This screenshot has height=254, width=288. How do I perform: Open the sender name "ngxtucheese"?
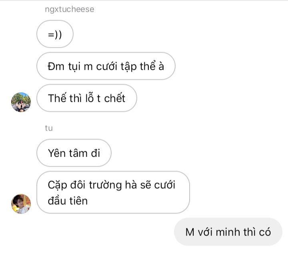coord(70,9)
